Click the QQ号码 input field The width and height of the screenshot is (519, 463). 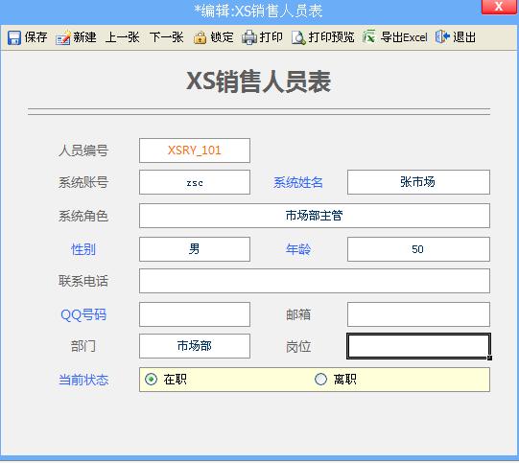tap(195, 314)
